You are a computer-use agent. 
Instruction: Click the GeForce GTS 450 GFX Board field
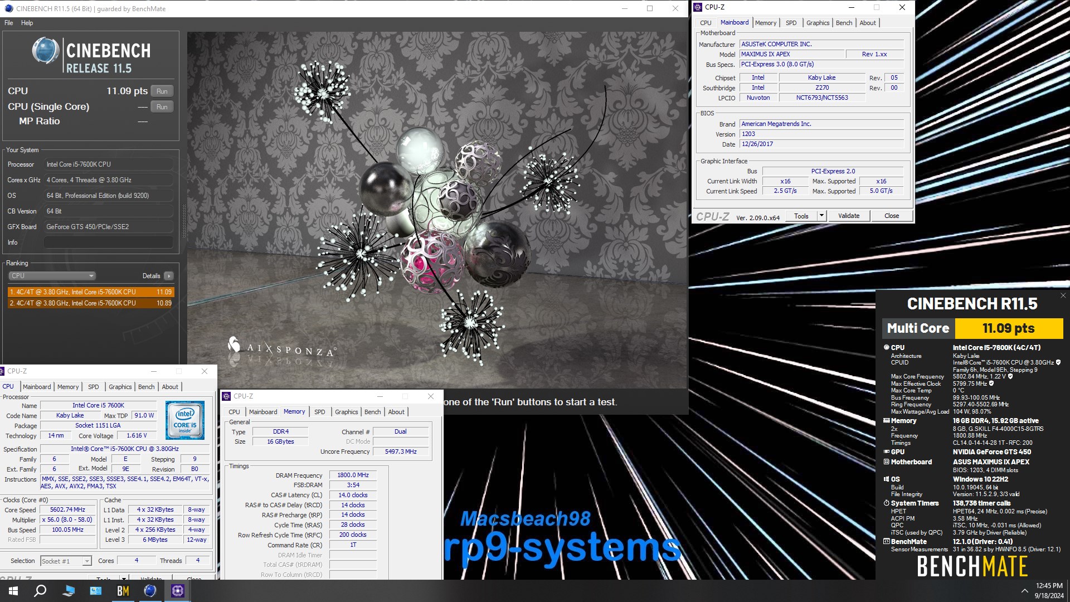[108, 227]
